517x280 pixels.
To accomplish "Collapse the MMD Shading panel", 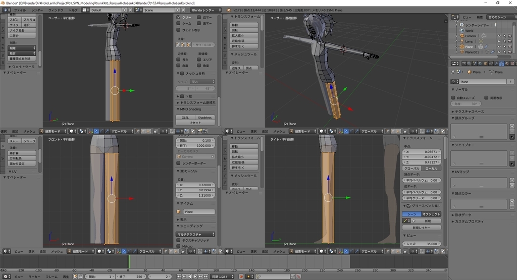I will coord(189,109).
